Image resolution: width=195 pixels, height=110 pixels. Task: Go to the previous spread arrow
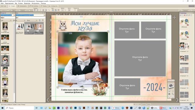coord(48,100)
